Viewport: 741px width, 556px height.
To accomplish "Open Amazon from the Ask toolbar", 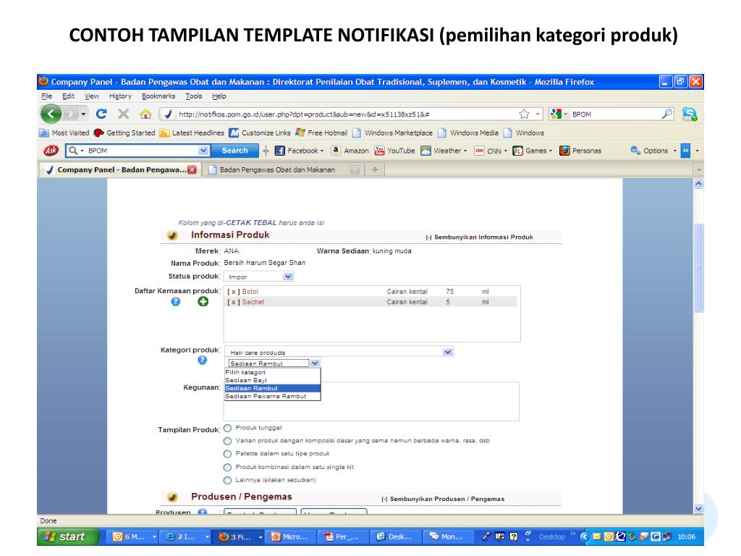I will click(x=350, y=151).
